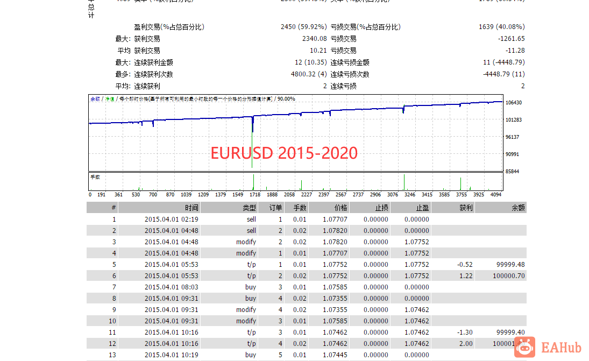Image resolution: width=589 pixels, height=361 pixels.
Task: Click the 1639 (40.08%) loss trades value
Action: click(501, 27)
